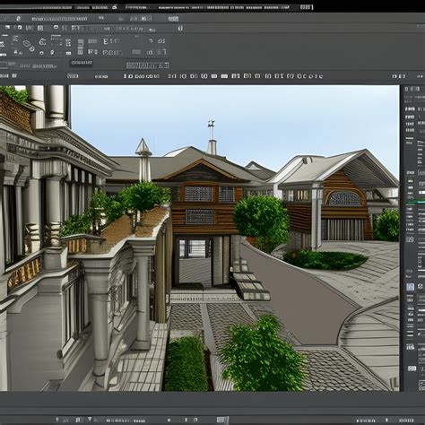Click the dark rounded label below the tool panel
This screenshot has width=425, height=425.
click(x=82, y=63)
